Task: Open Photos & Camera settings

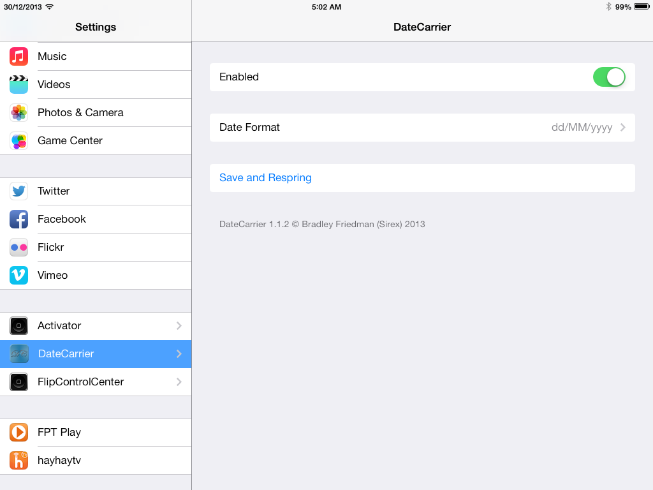Action: (96, 112)
